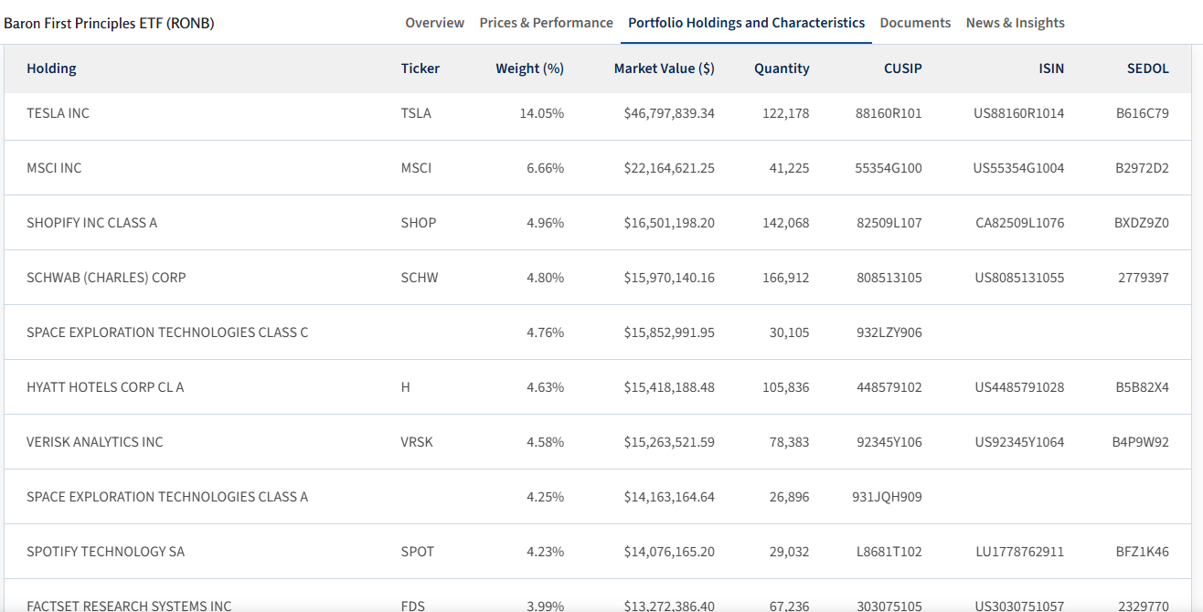
Task: Open the Overview tab
Action: tap(434, 23)
